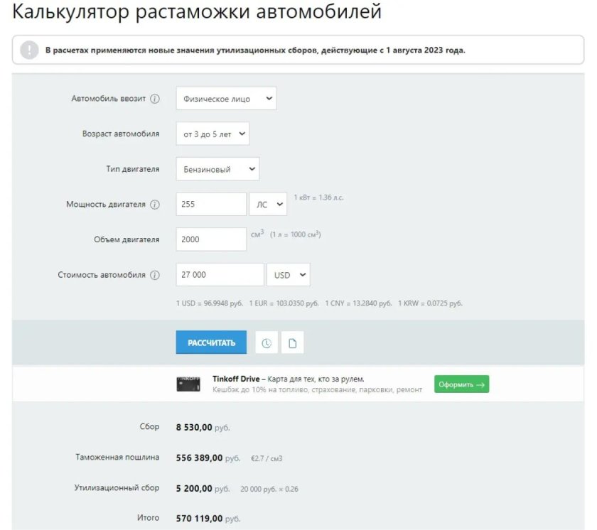Screen dimensions: 597x530
Task: Click the green Оформить button
Action: 461,384
